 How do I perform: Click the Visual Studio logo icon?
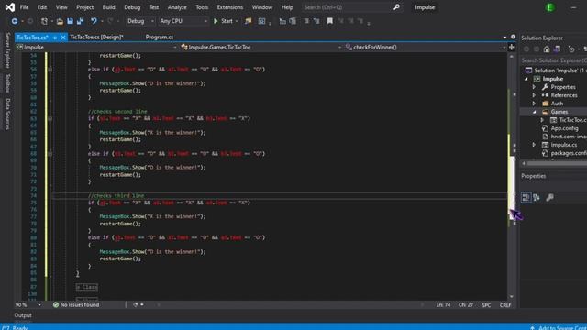point(10,7)
